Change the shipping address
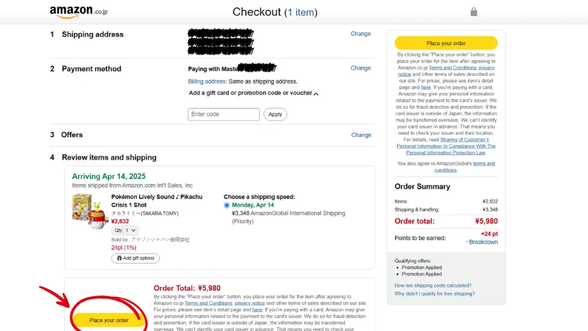 [x=360, y=34]
